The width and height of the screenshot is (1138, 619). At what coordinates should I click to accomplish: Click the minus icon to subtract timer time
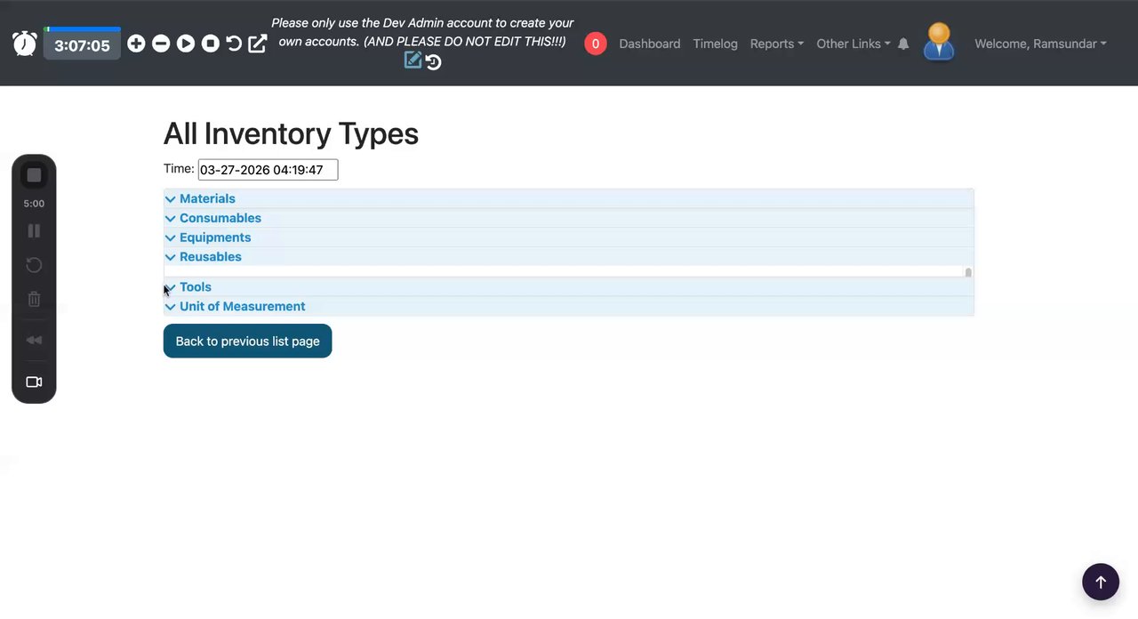161,44
